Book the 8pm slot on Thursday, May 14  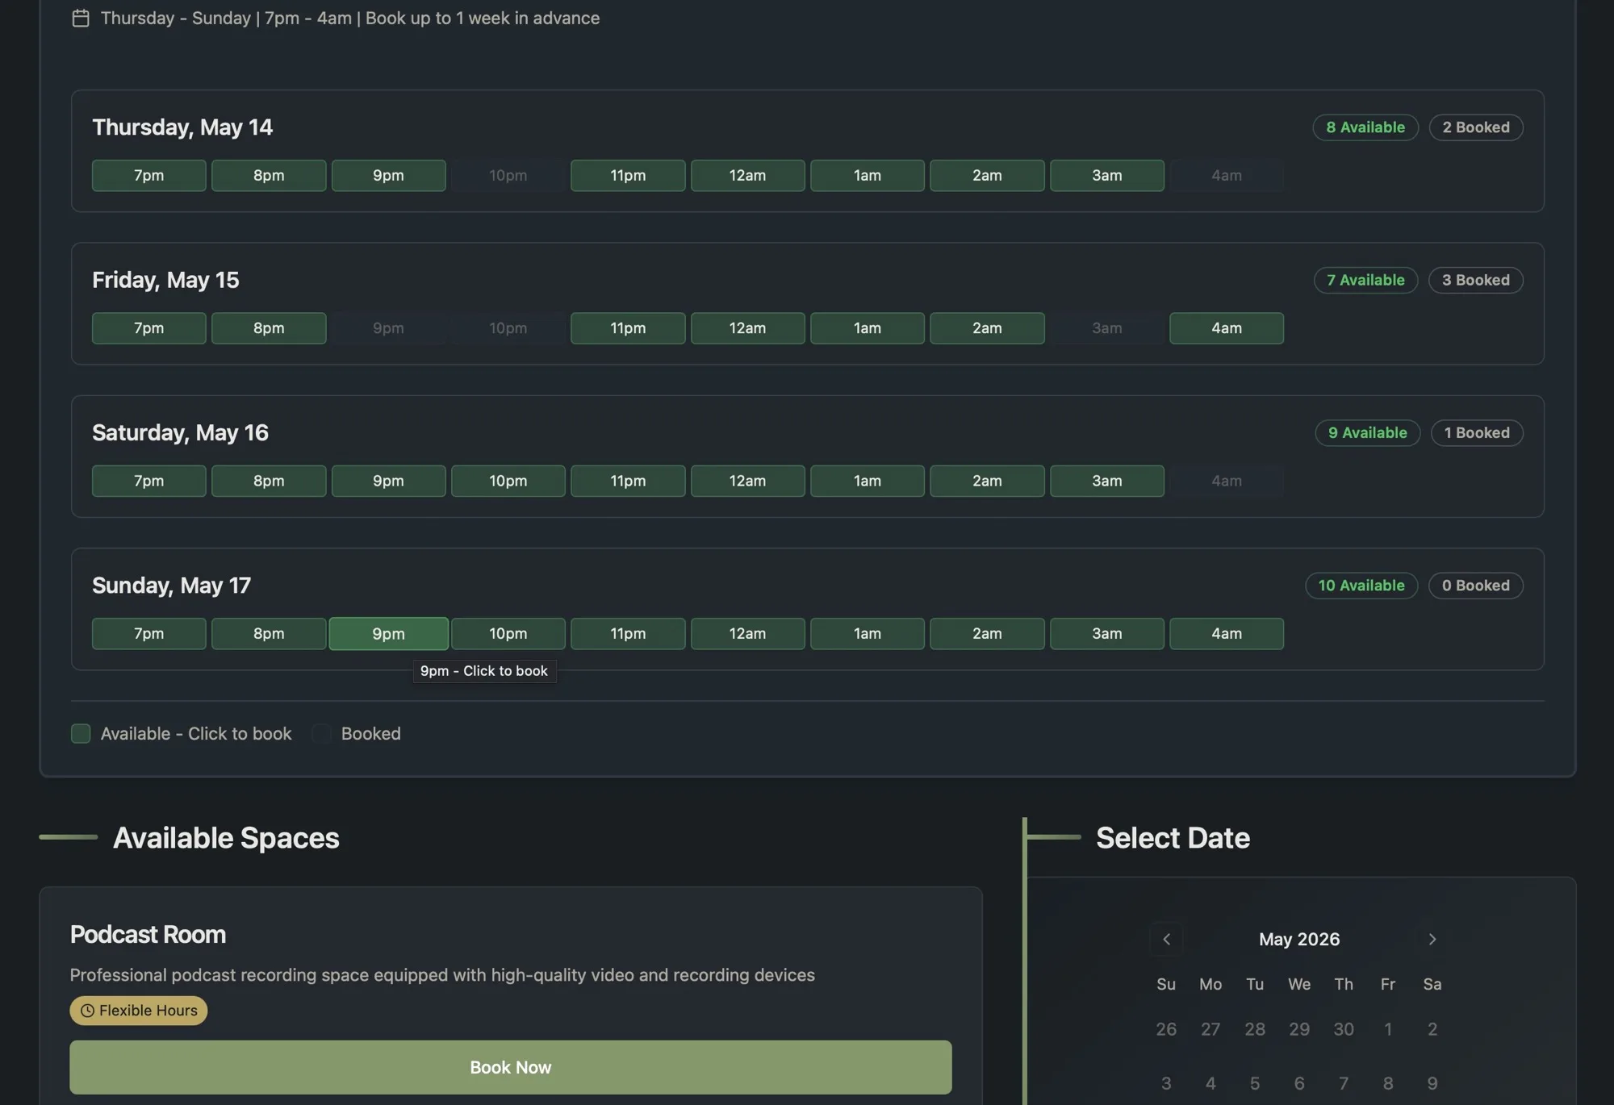(269, 175)
